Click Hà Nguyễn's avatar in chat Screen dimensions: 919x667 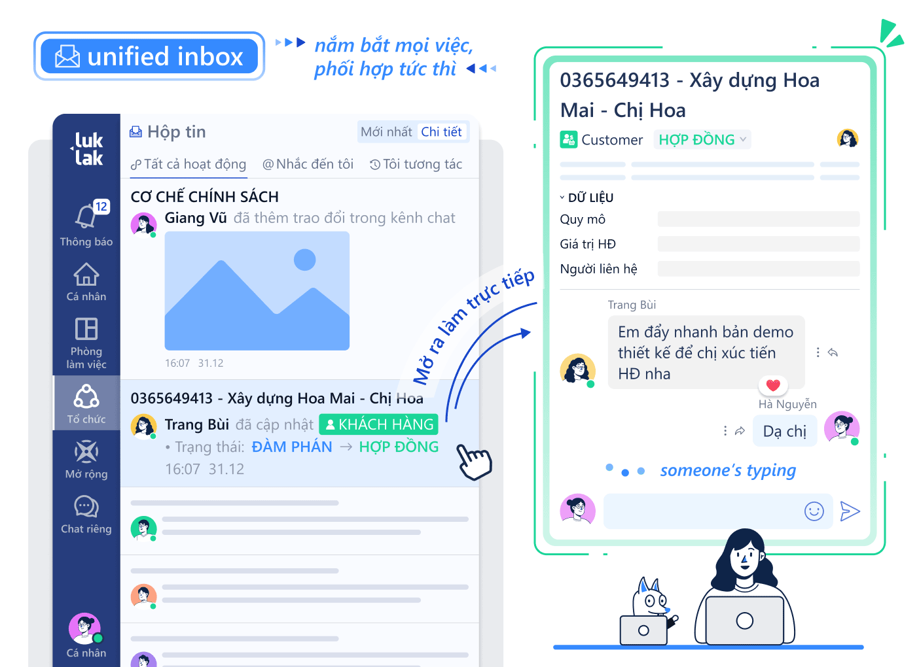[x=842, y=428]
